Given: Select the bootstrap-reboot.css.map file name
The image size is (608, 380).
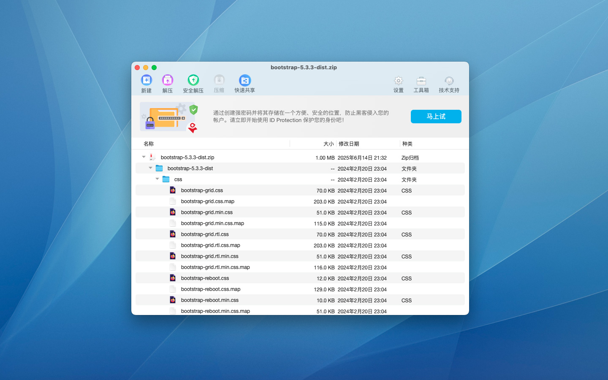Looking at the screenshot, I should (x=211, y=289).
